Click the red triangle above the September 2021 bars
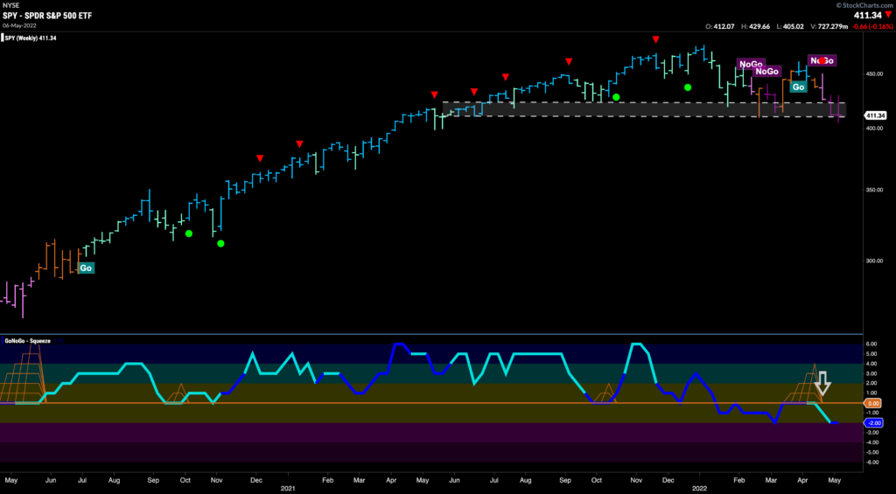896x494 pixels. [569, 61]
